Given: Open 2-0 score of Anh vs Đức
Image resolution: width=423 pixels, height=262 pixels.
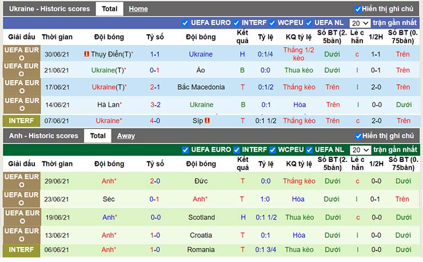Looking at the screenshot, I should (x=155, y=181).
